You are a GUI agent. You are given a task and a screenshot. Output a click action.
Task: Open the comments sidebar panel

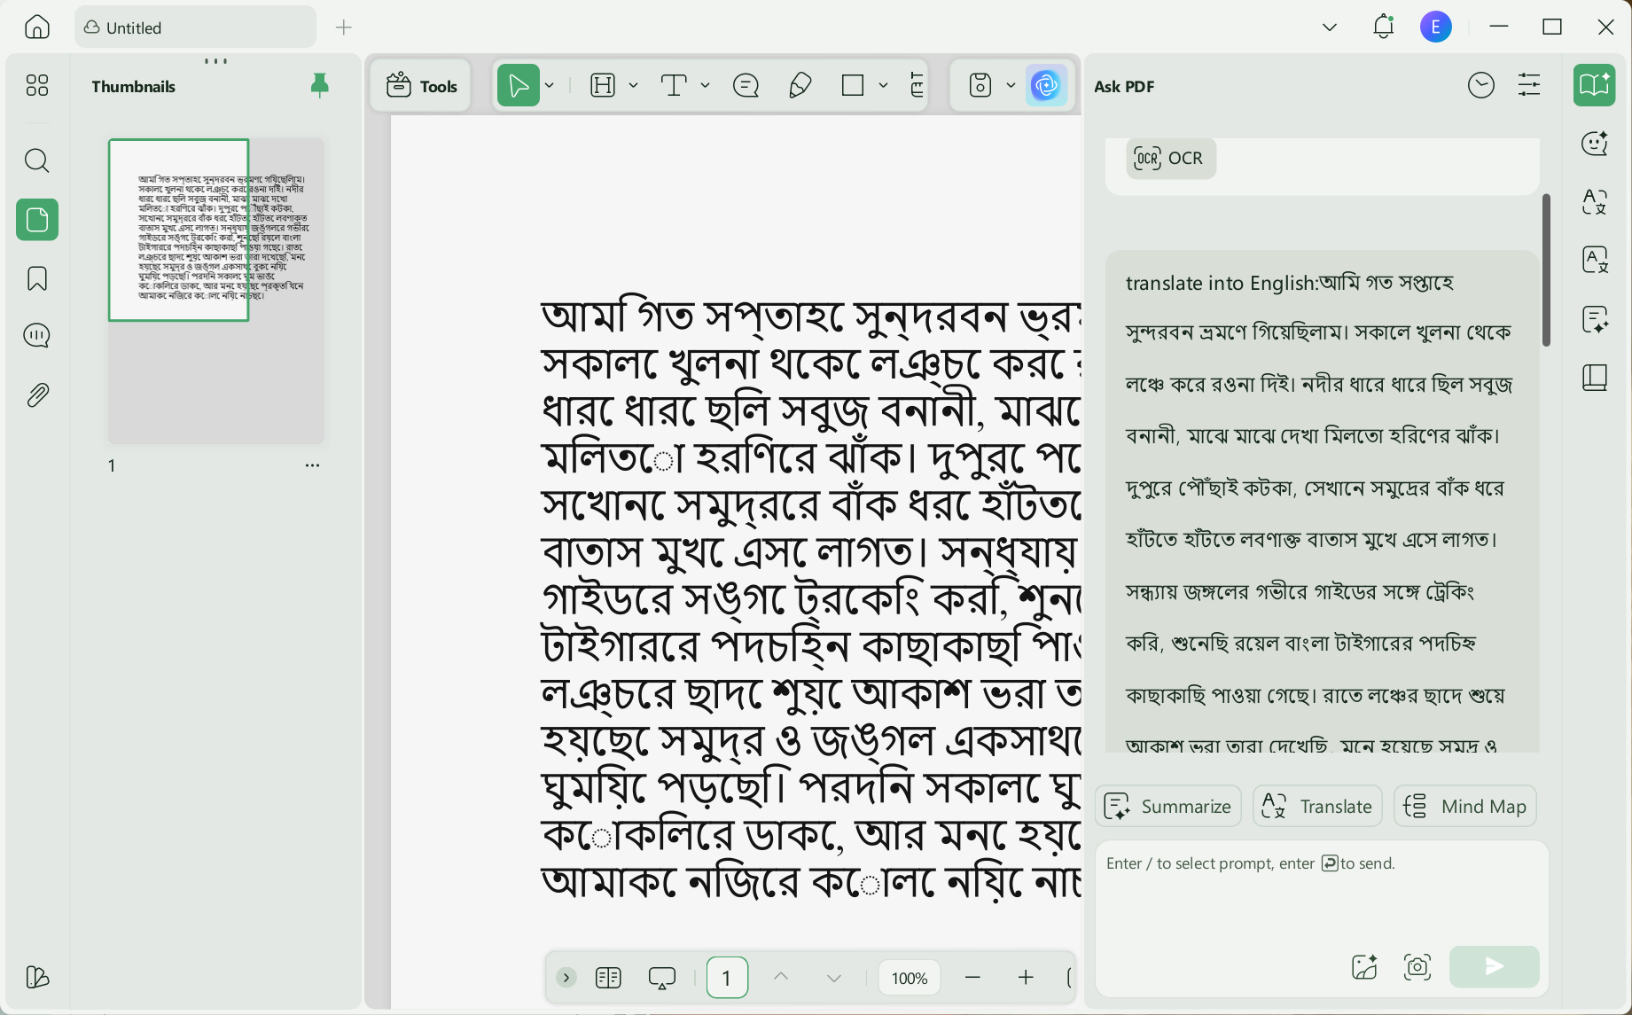37,336
